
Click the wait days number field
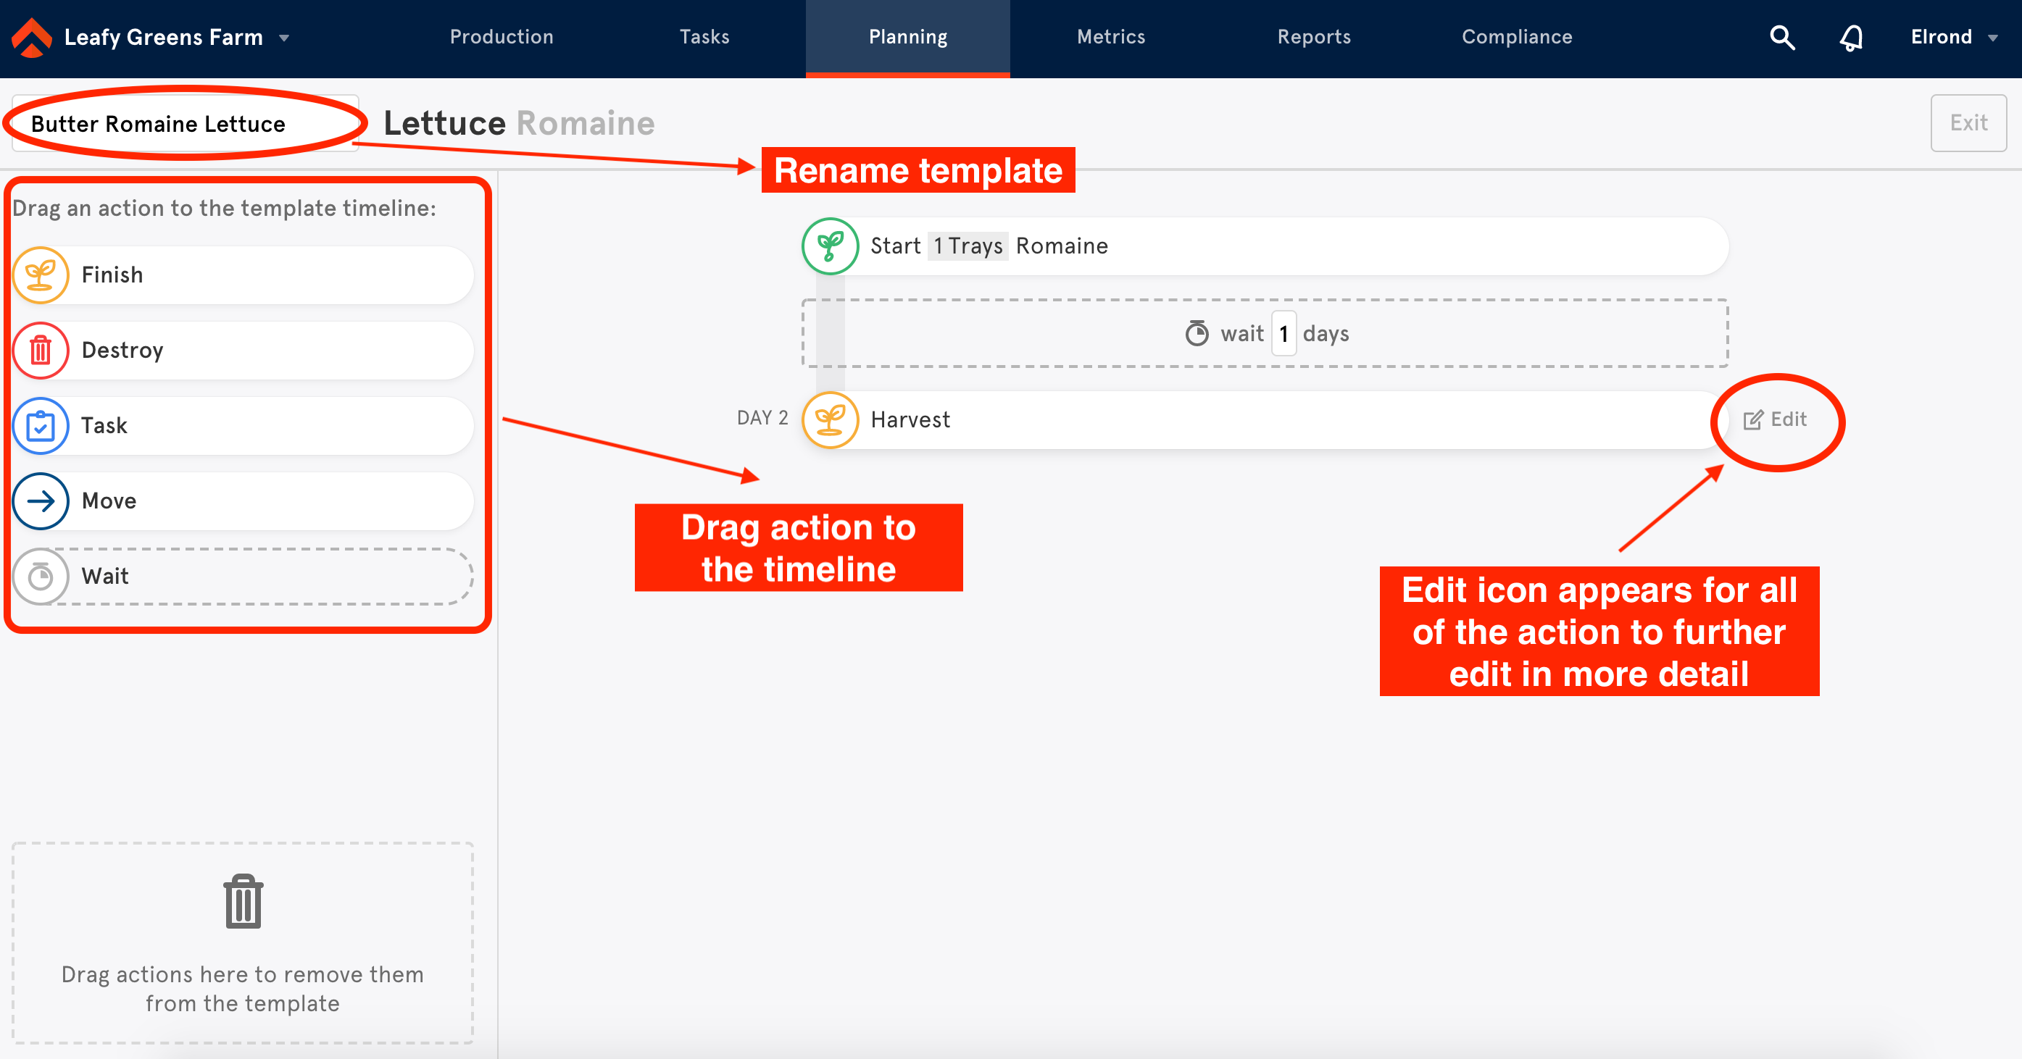tap(1283, 333)
